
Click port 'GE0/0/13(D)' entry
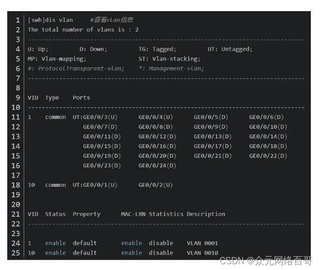(x=213, y=136)
